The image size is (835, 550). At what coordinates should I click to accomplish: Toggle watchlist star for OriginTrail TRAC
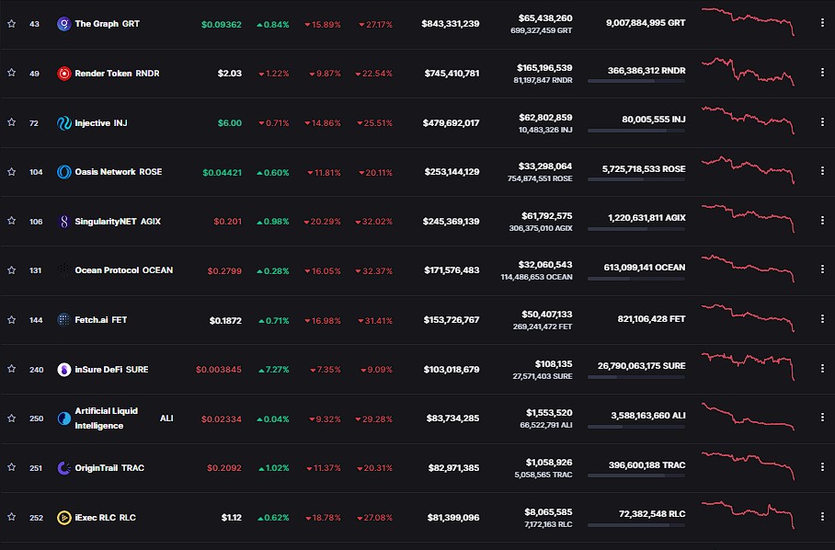coord(11,468)
